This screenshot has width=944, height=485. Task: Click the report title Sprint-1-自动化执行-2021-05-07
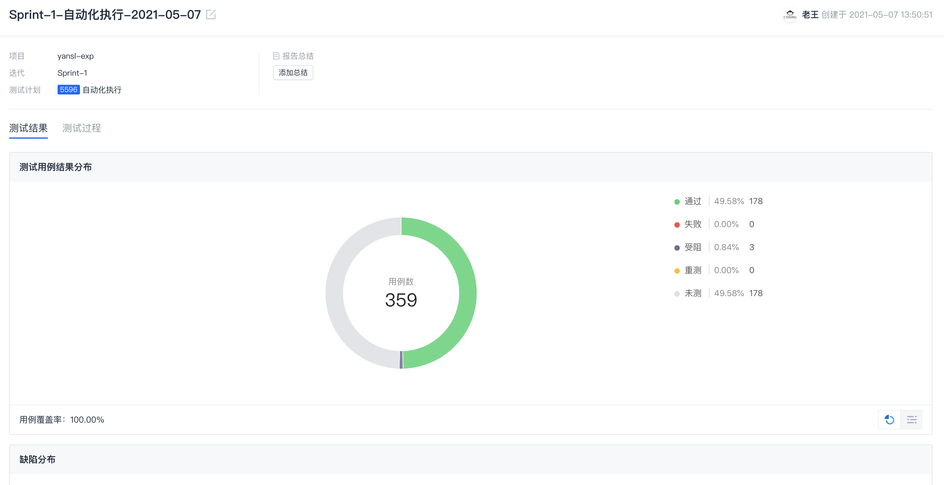[105, 15]
